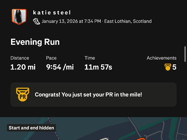Click the achievements trophy icon
The height and width of the screenshot is (140, 187).
[x=168, y=67]
